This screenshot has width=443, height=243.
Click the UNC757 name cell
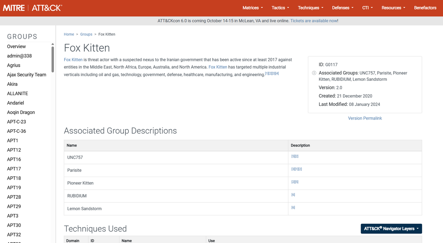[x=176, y=157]
